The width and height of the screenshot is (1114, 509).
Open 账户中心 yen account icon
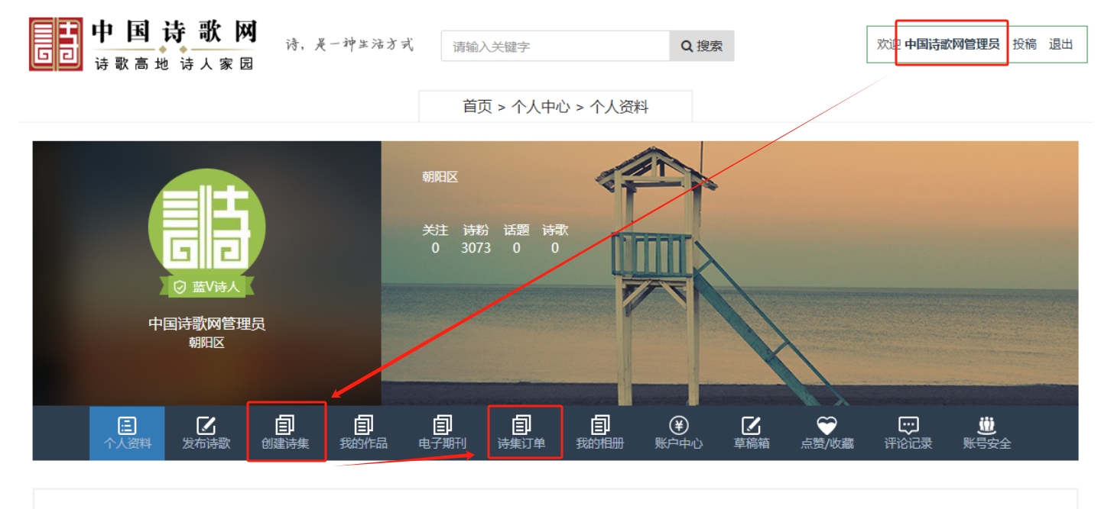(x=679, y=425)
